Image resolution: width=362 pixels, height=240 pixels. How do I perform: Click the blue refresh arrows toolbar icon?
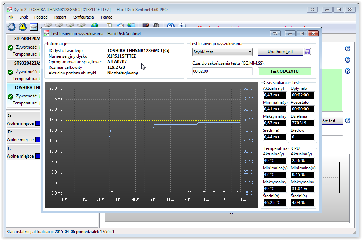click(12, 27)
